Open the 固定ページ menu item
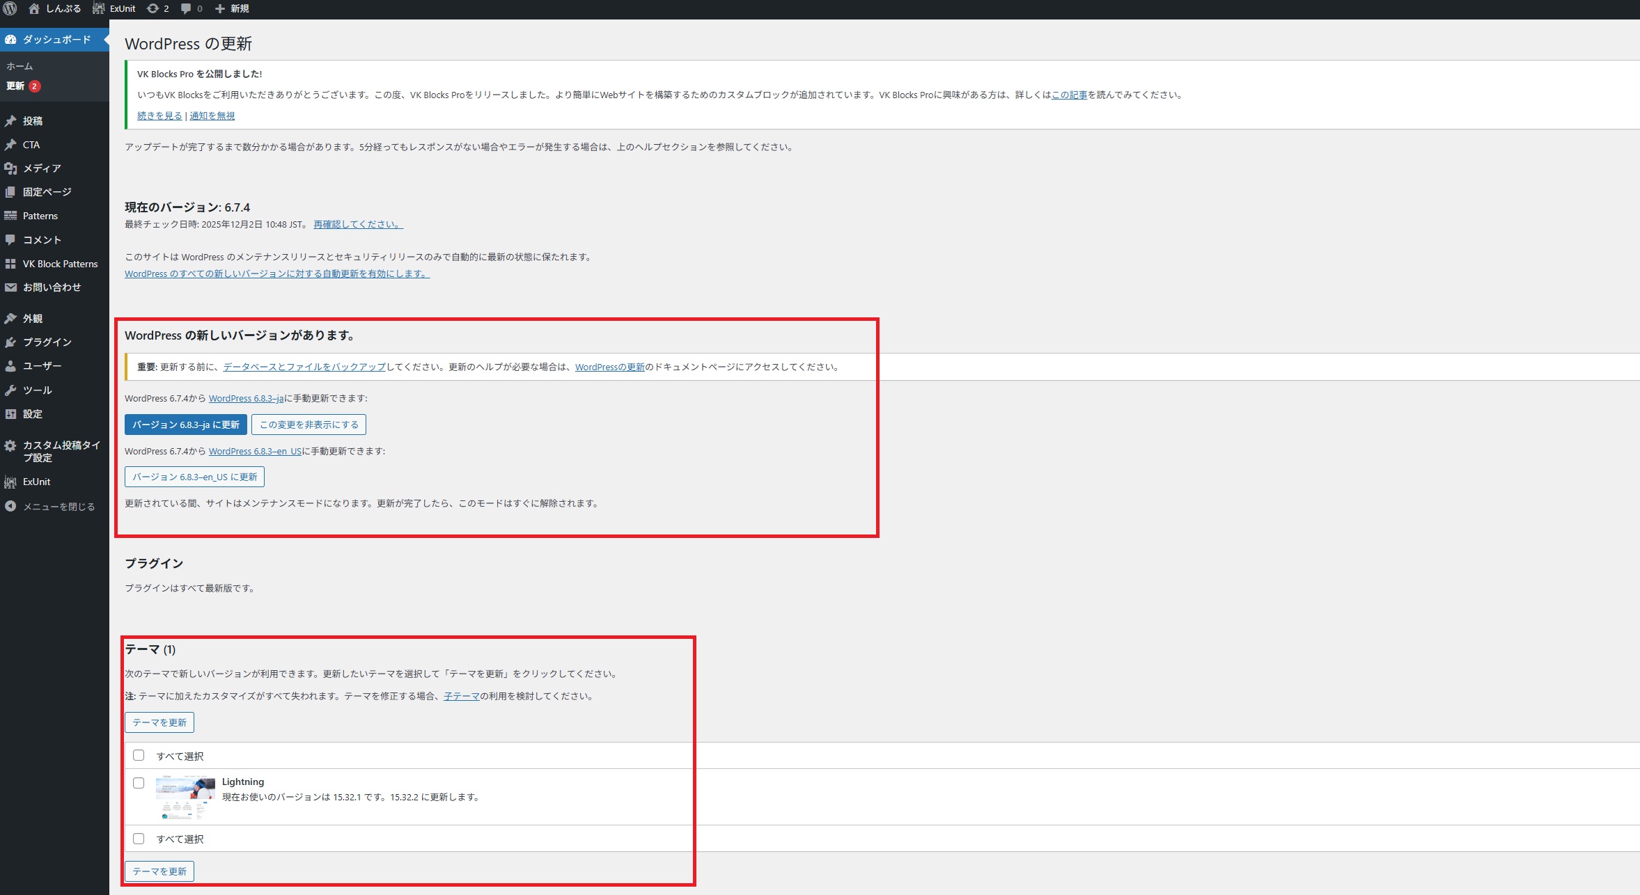The height and width of the screenshot is (895, 1640). pos(47,192)
